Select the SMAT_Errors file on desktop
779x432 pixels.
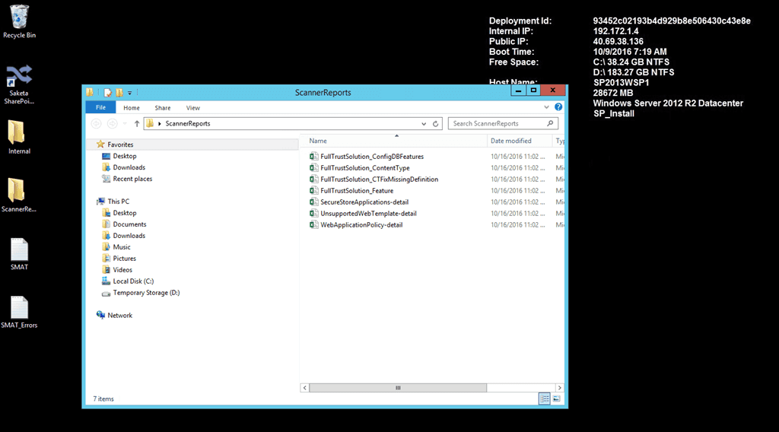[x=19, y=312]
